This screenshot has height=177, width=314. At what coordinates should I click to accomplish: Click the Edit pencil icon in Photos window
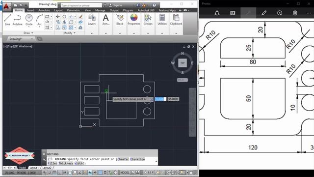[264, 13]
